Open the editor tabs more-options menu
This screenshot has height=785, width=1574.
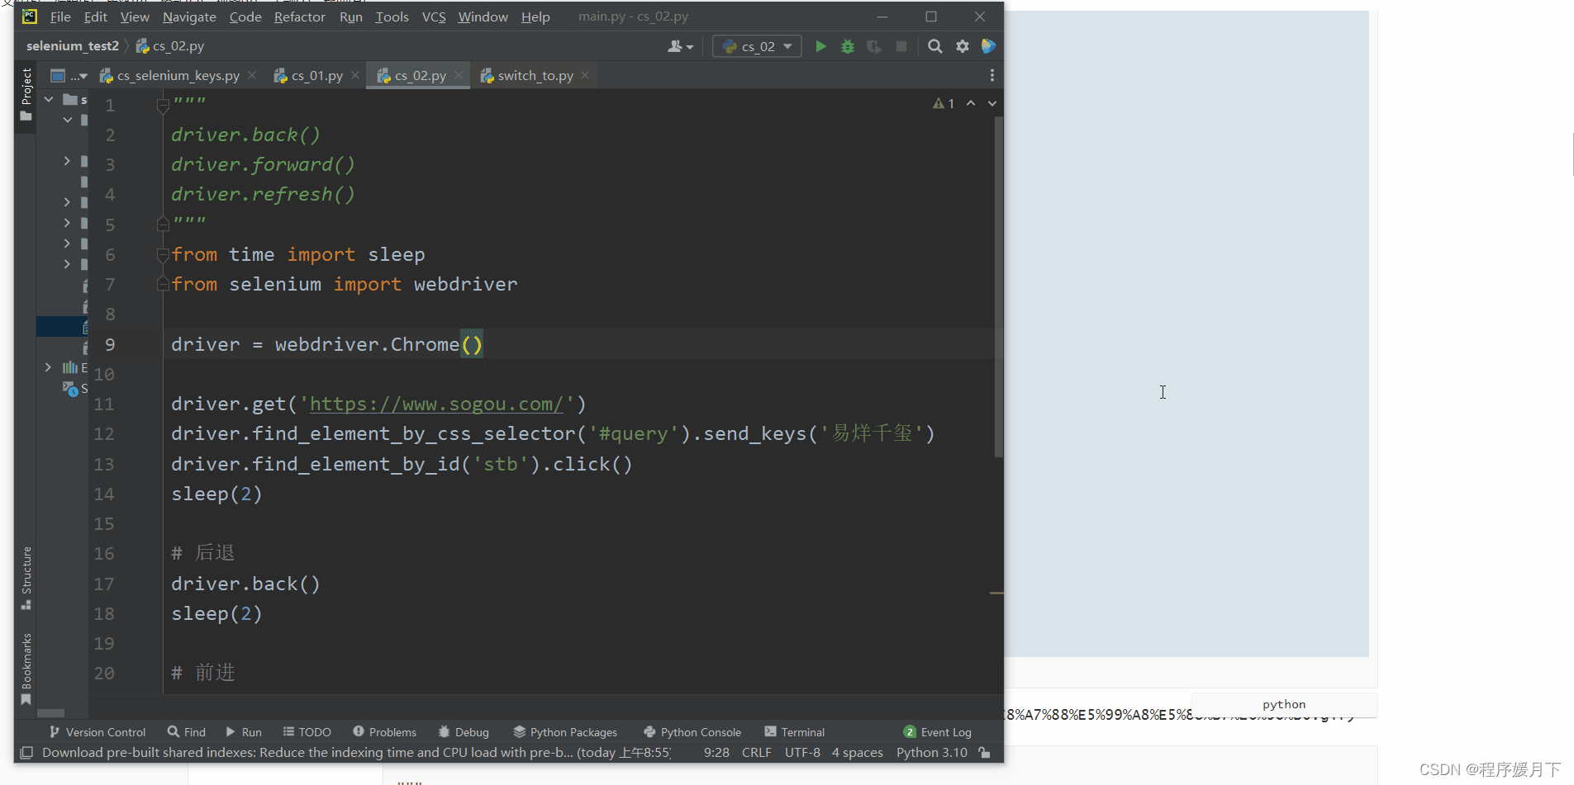pos(992,75)
